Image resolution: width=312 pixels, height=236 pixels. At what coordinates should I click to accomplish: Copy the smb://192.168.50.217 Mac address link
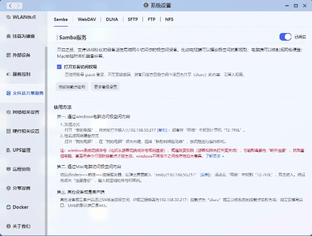tap(205, 175)
